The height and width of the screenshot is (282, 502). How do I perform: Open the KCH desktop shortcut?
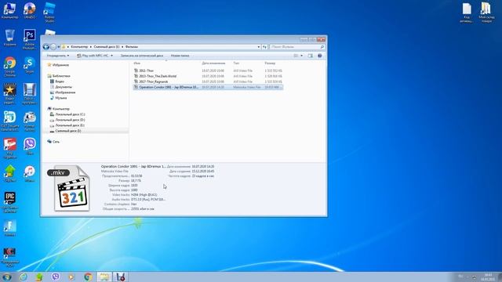pos(9,256)
